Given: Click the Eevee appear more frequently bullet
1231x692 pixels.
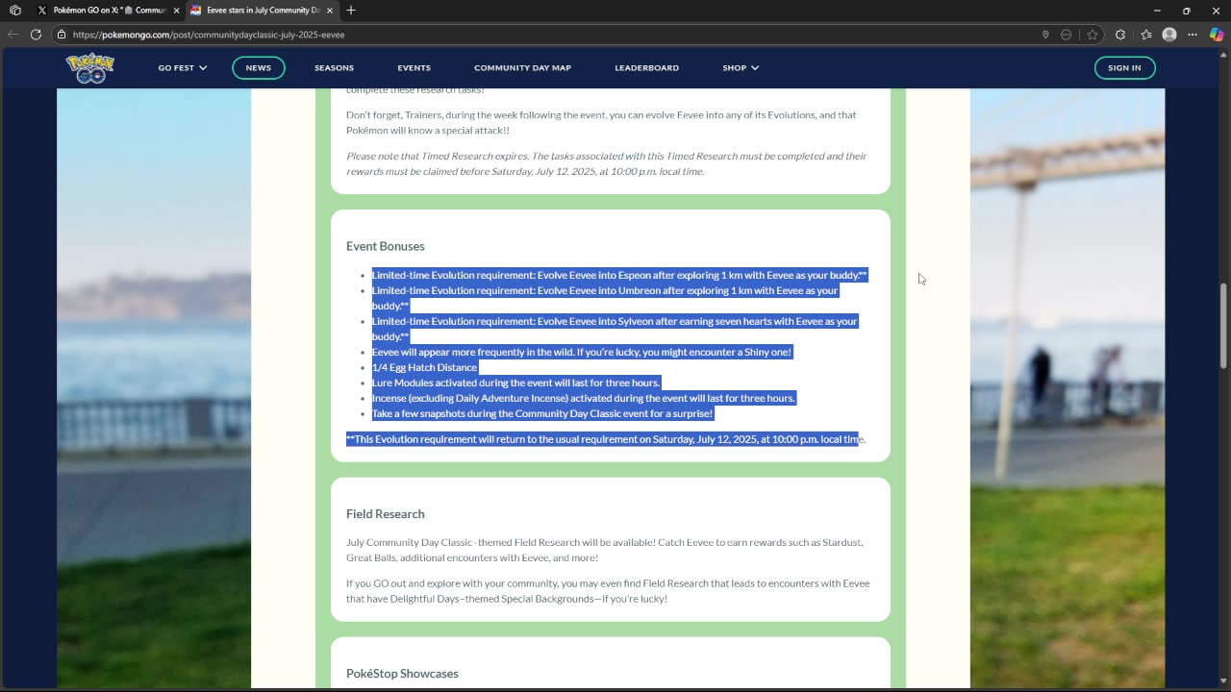Looking at the screenshot, I should click(x=582, y=352).
